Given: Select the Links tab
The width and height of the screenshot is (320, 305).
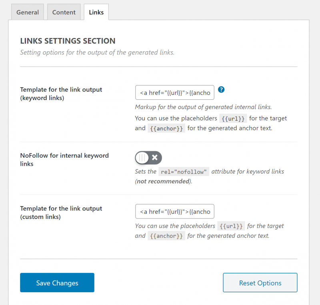Looking at the screenshot, I should 96,12.
